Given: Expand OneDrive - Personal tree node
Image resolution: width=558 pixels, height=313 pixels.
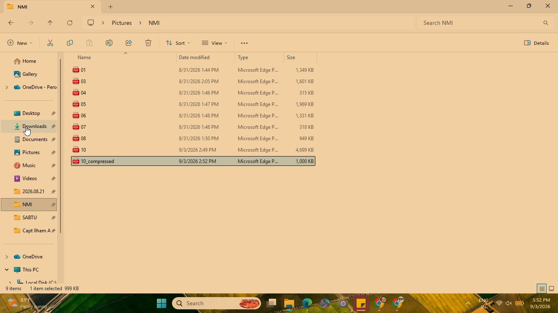Looking at the screenshot, I should tap(7, 87).
